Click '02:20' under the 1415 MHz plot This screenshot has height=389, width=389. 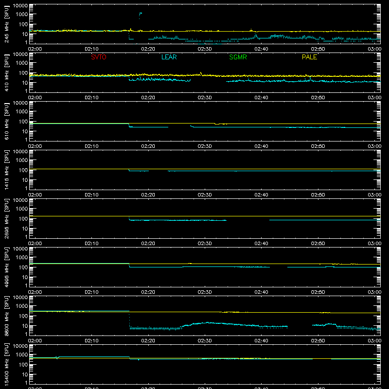click(148, 195)
